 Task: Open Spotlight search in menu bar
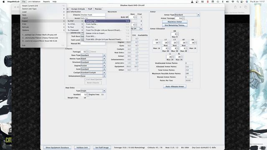[x=237, y=2]
